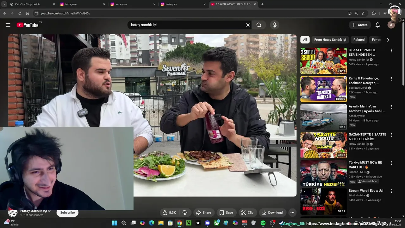Open Microsoft Edge from the taskbar
The image size is (405, 228).
(x=152, y=223)
